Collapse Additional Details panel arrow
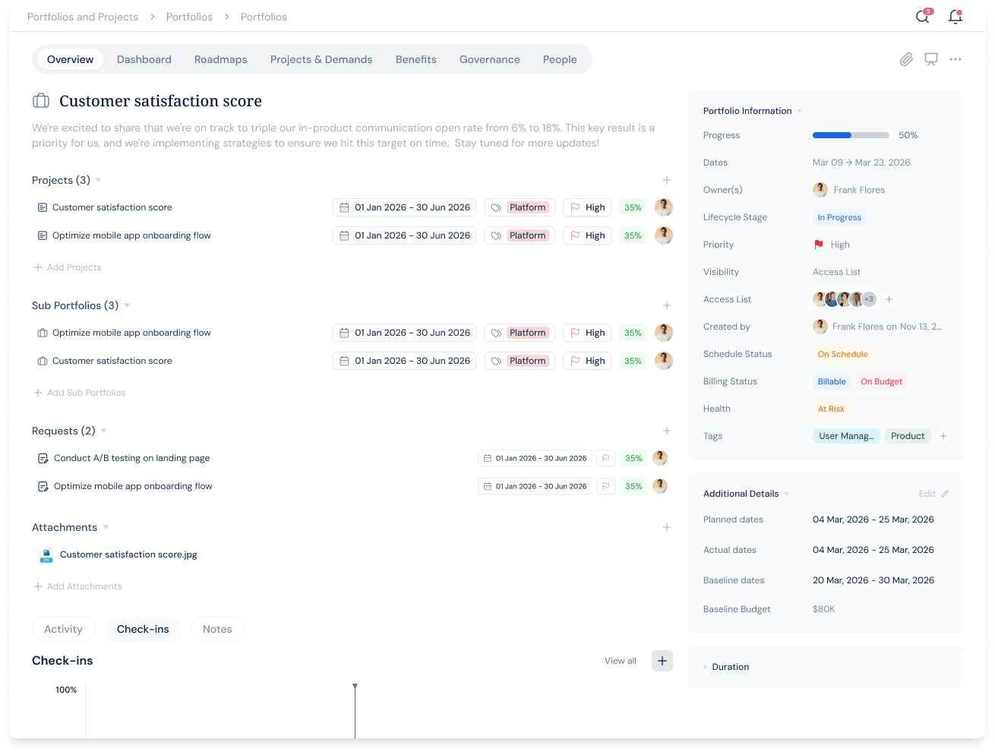 pyautogui.click(x=786, y=494)
